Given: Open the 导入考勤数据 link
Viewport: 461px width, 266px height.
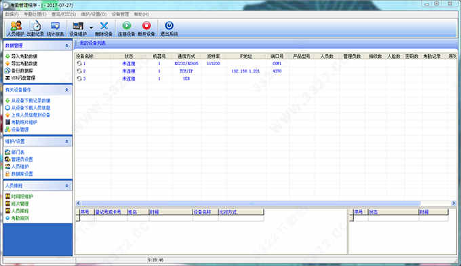Looking at the screenshot, I should tap(24, 56).
